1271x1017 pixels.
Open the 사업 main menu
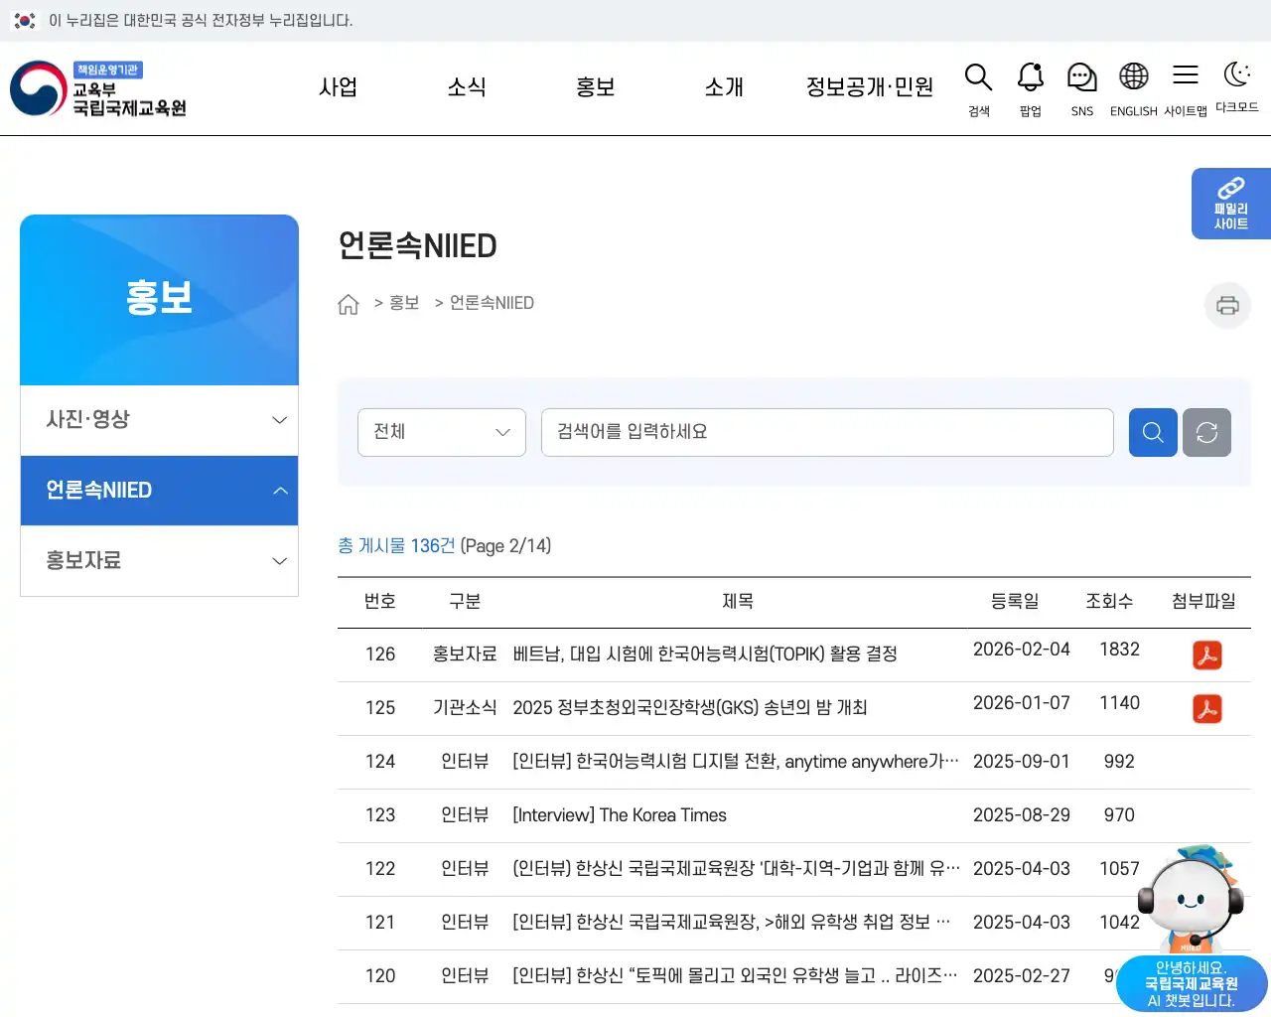[x=338, y=87]
